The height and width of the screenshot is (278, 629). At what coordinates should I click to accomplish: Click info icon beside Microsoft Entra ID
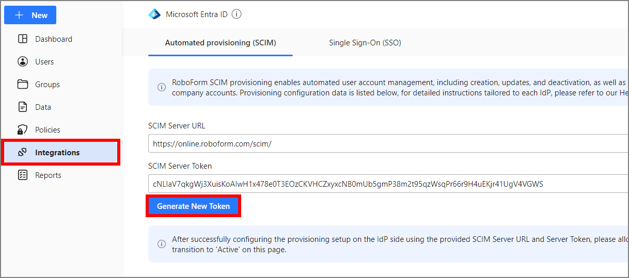click(x=237, y=14)
